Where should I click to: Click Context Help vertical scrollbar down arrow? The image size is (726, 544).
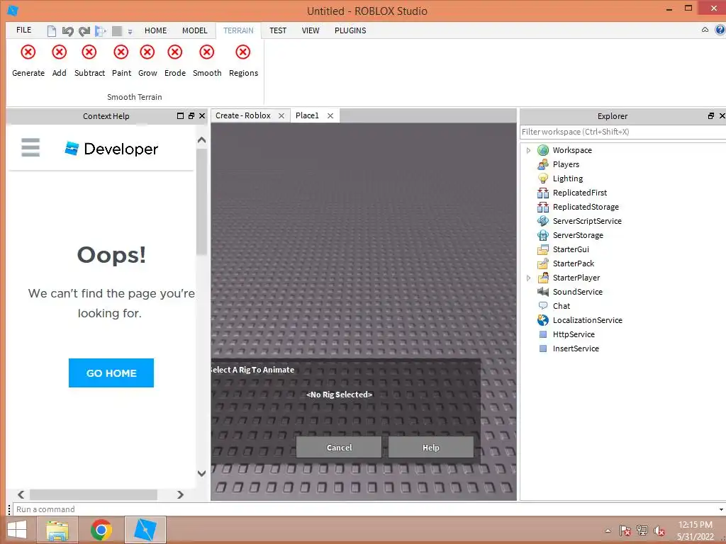tap(202, 473)
